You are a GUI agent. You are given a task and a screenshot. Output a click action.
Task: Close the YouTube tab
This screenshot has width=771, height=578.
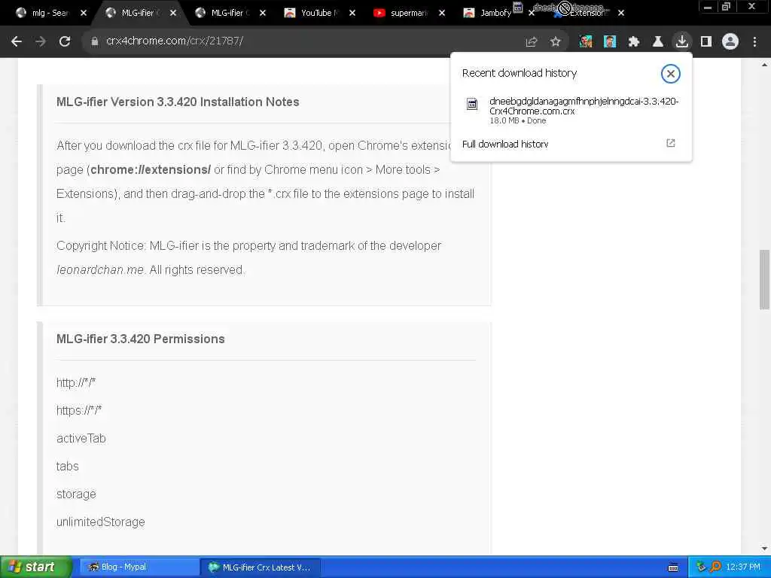coord(352,13)
